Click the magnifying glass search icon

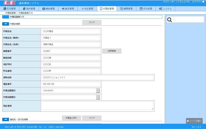click(170, 20)
